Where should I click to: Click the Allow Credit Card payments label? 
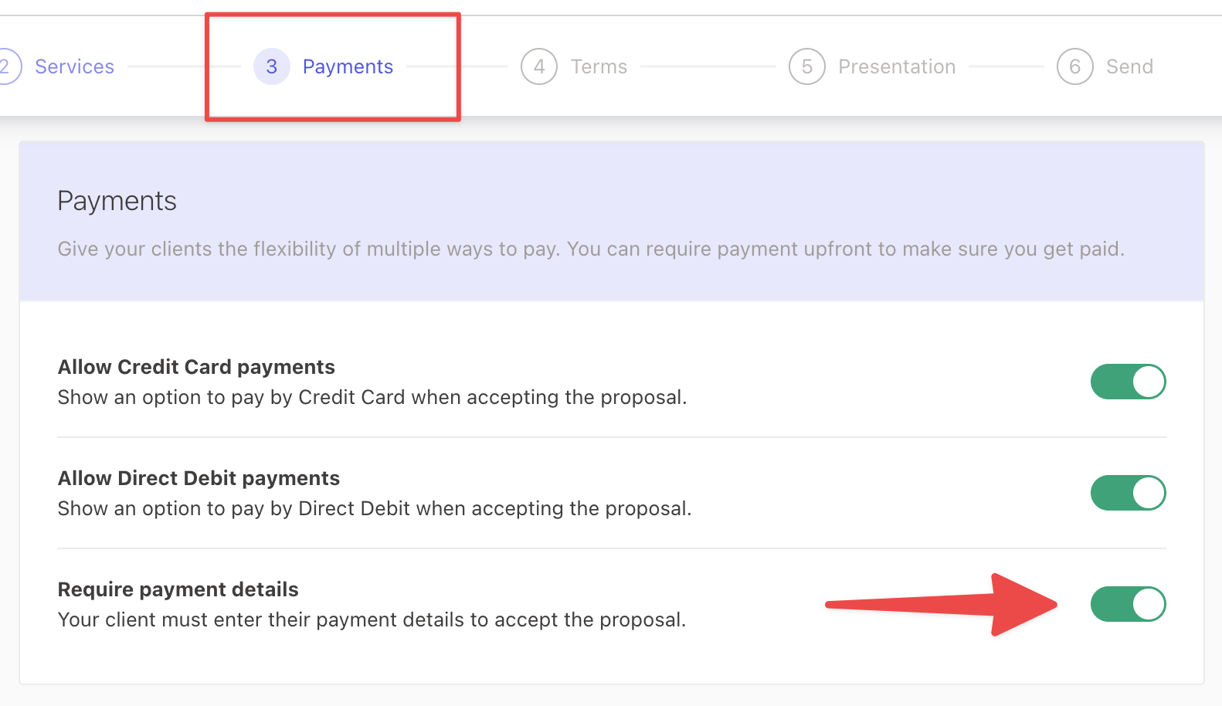click(196, 367)
